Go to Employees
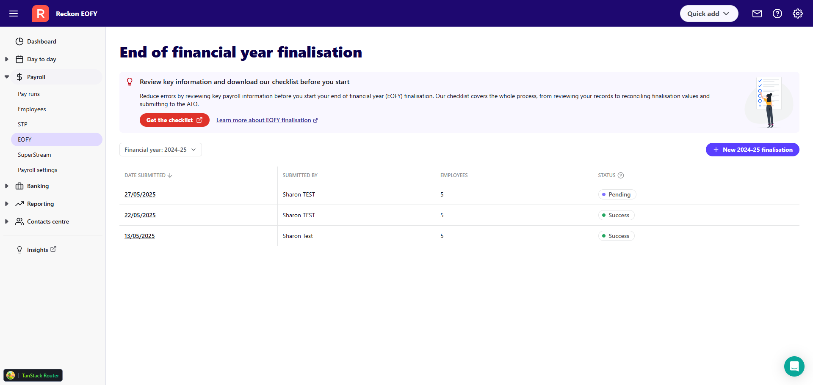This screenshot has width=813, height=385. point(32,109)
